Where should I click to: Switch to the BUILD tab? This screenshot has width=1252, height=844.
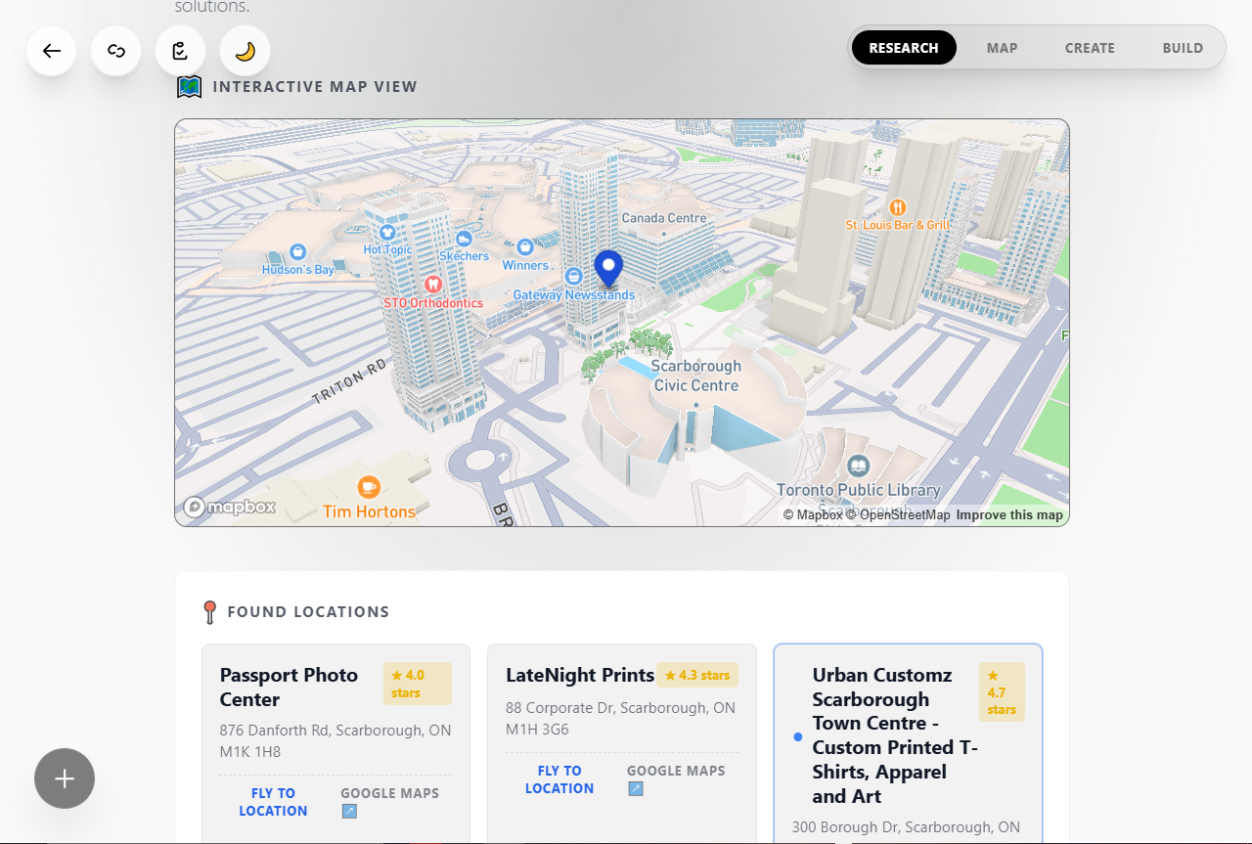tap(1183, 48)
